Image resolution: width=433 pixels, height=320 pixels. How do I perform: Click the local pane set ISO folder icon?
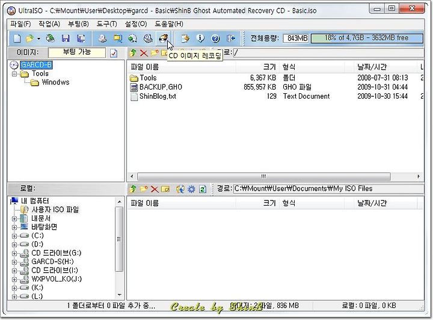coord(180,189)
